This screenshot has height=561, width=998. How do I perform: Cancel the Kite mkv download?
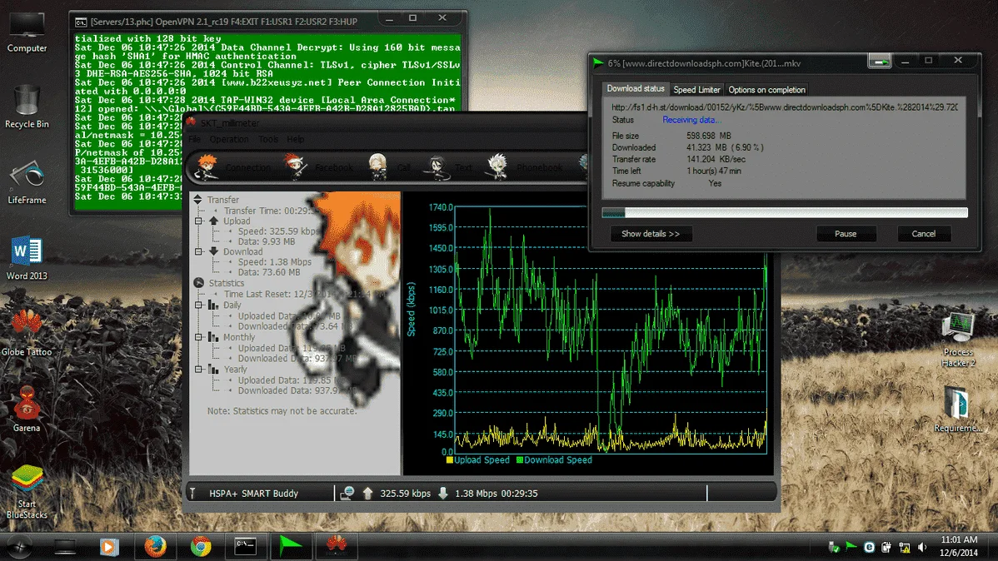(924, 234)
